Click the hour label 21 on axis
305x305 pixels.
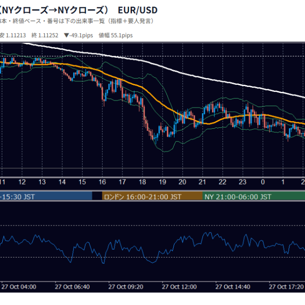(x=202, y=182)
